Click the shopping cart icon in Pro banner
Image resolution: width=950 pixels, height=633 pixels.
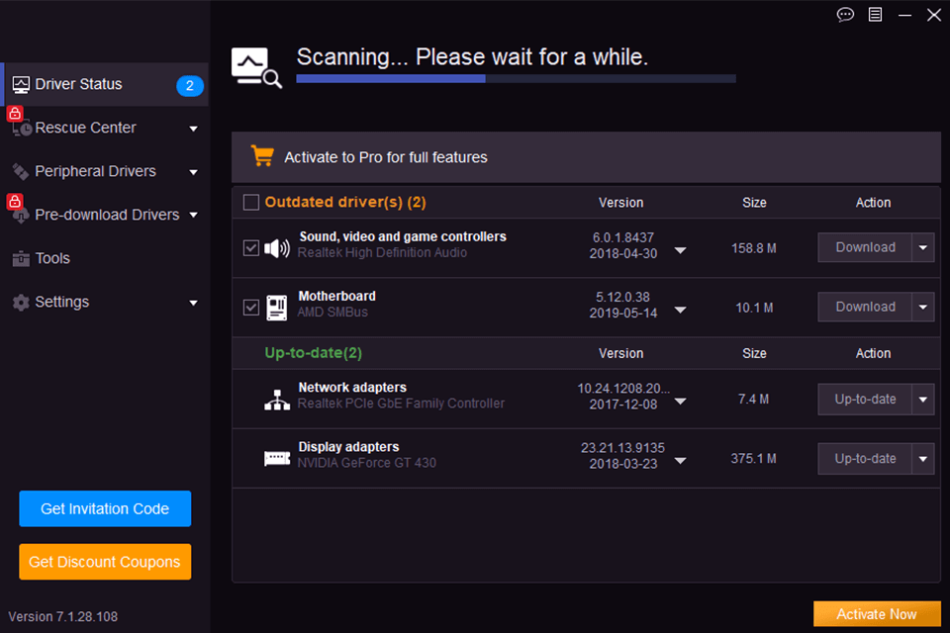coord(262,156)
